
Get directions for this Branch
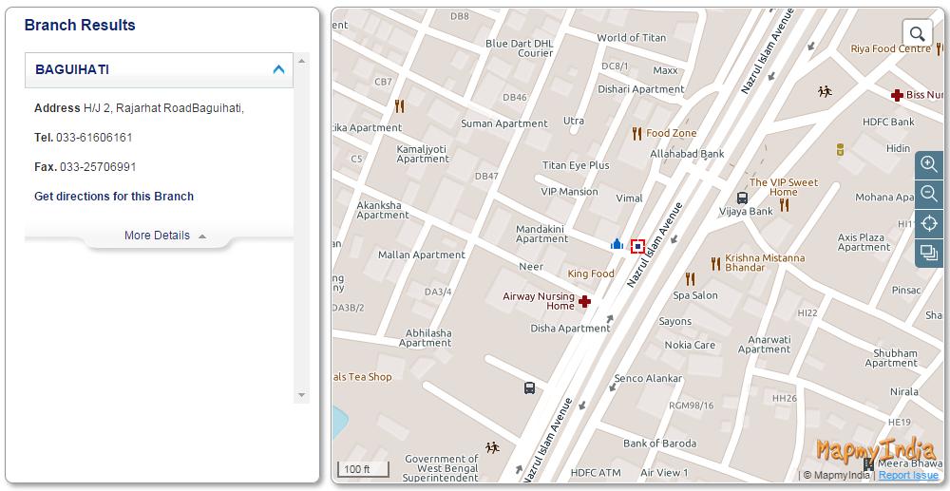click(x=114, y=197)
